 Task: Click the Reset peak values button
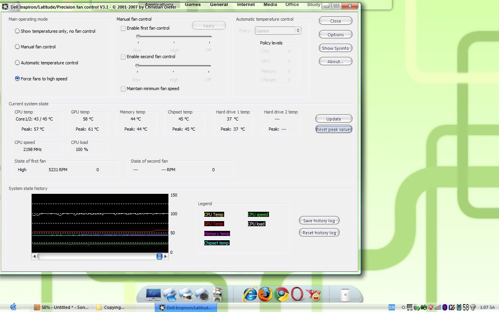334,129
